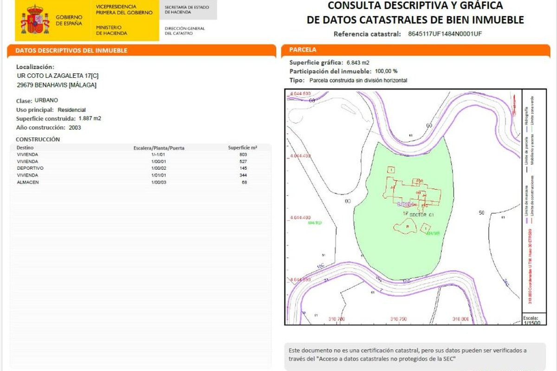Click the SECTOR C1 label on map
Screen dimensions: 557x371
(x=421, y=215)
